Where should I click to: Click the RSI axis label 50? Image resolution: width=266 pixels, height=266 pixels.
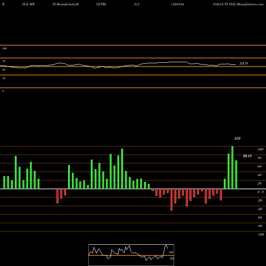(x=4, y=70)
